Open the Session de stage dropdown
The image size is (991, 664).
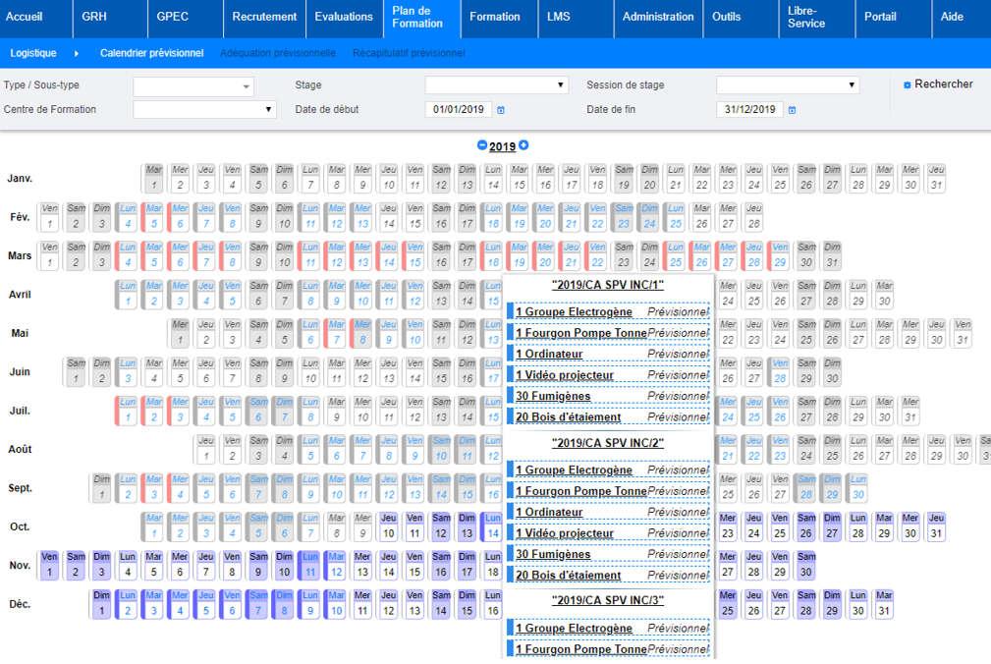(x=852, y=85)
